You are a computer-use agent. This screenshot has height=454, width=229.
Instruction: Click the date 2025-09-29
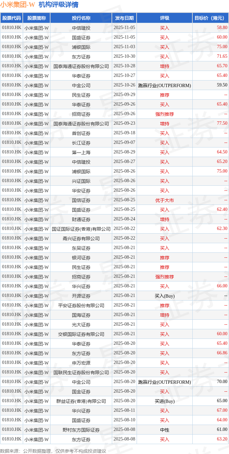tap(124, 95)
